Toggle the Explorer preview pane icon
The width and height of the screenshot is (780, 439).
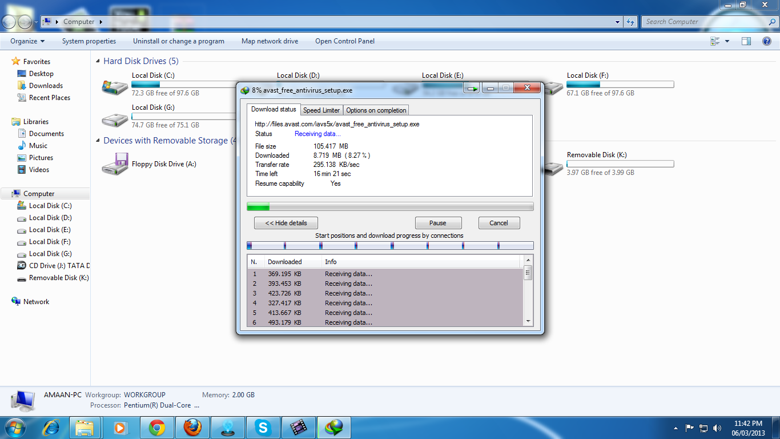pos(746,41)
